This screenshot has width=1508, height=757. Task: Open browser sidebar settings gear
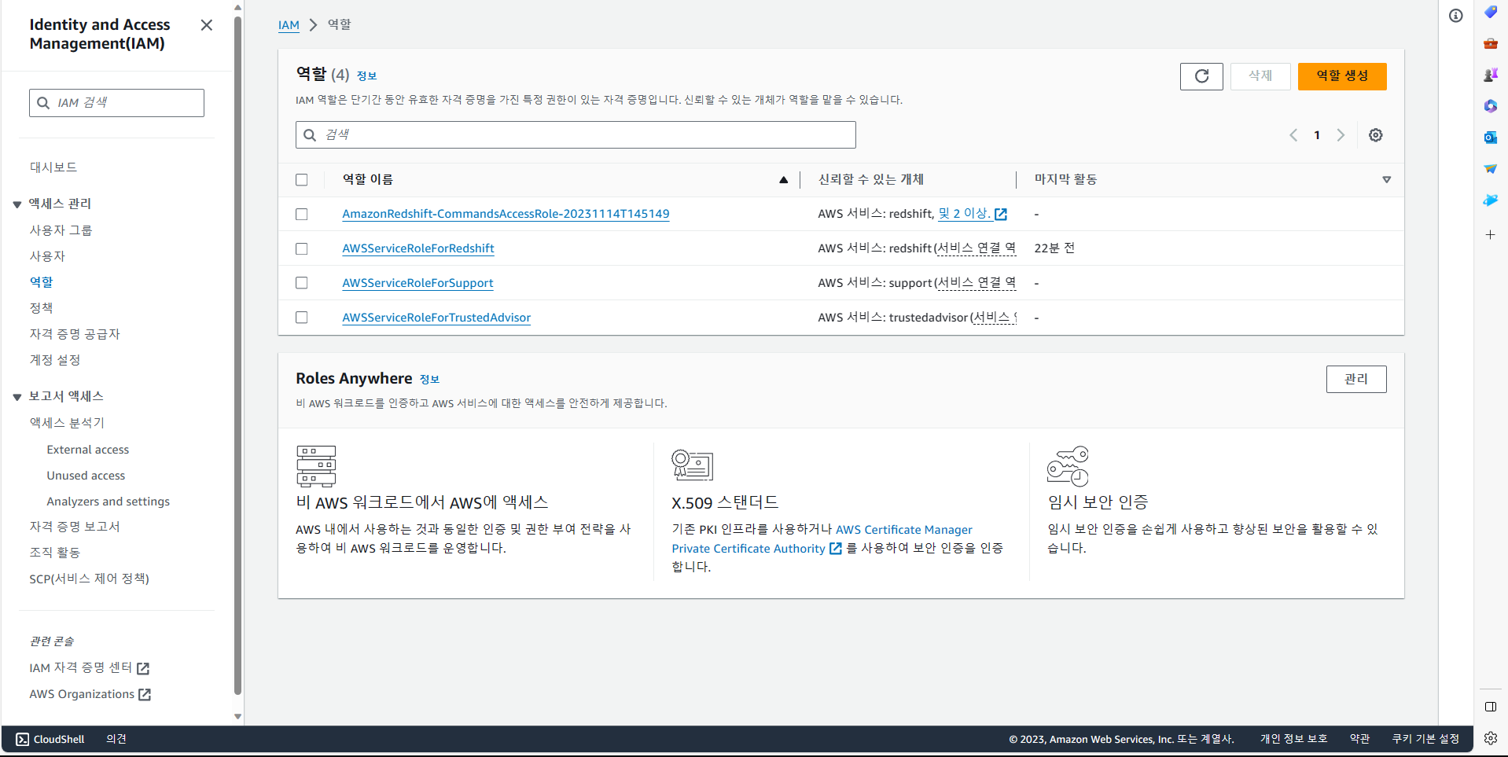tap(1491, 738)
